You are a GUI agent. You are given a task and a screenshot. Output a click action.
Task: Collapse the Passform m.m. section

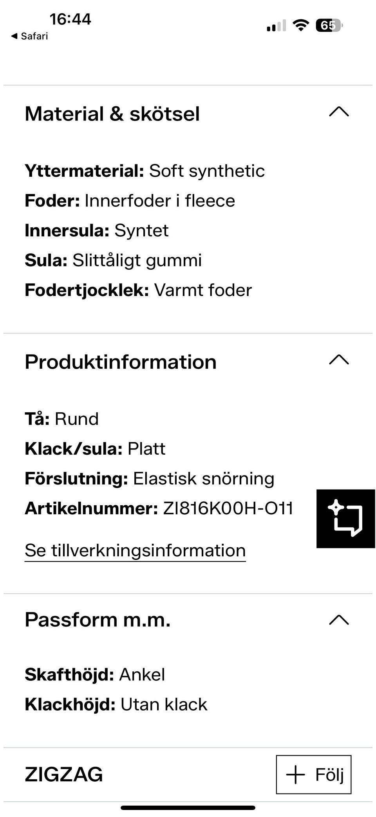[339, 620]
